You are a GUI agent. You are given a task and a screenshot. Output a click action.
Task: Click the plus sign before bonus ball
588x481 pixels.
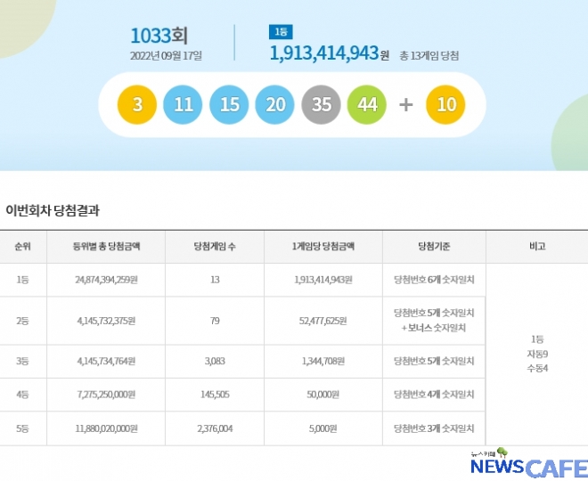[x=406, y=104]
